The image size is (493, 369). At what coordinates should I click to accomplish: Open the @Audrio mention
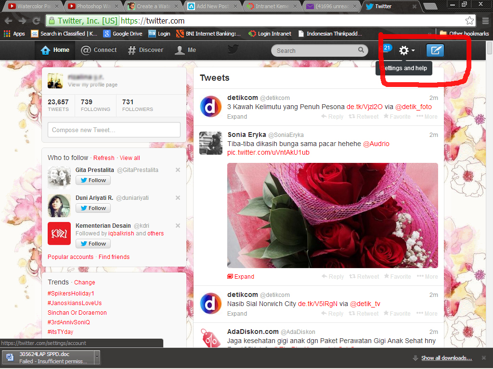click(x=376, y=144)
